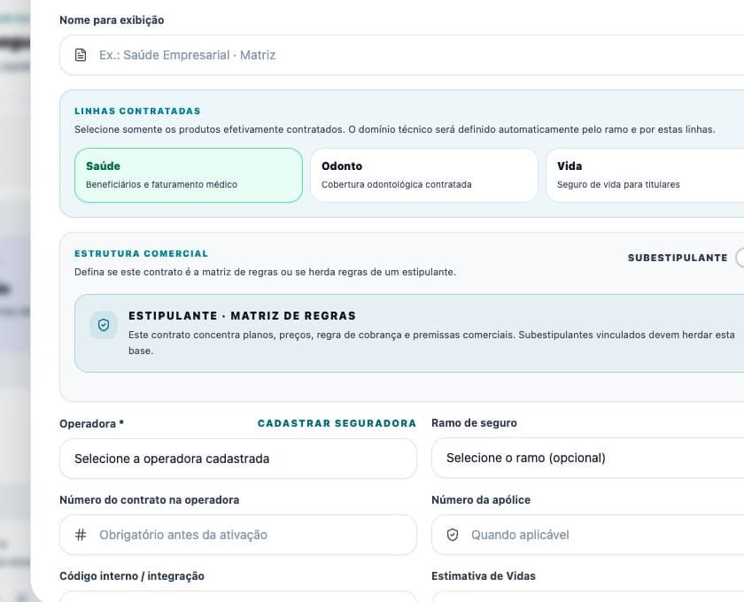Click the Linhas Contratadas heading
Viewport: 744px width, 602px height.
point(137,111)
